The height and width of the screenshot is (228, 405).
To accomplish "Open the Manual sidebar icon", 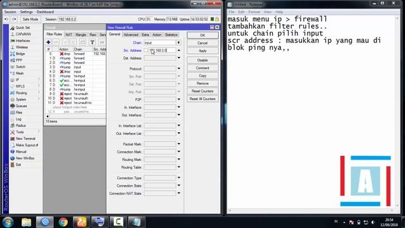I will tap(12, 152).
